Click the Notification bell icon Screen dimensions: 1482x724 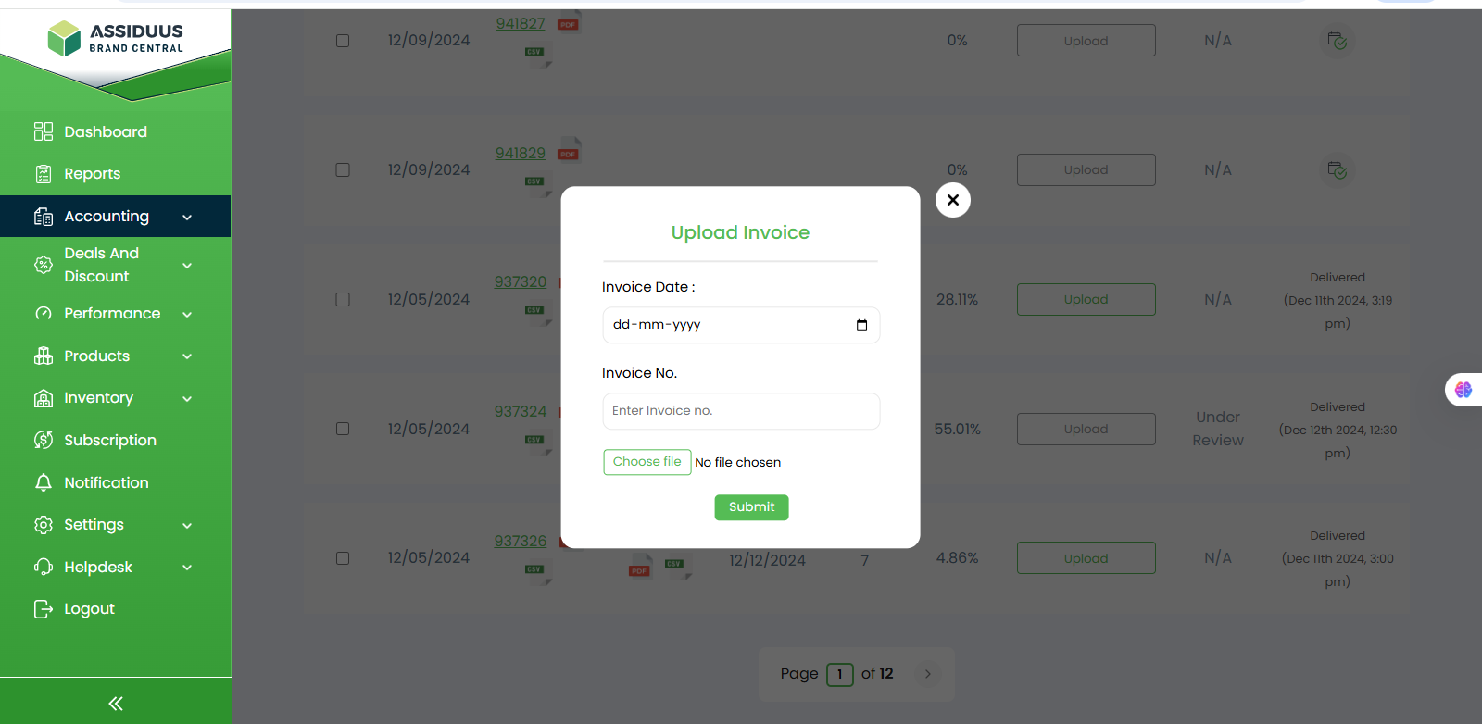pyautogui.click(x=44, y=482)
